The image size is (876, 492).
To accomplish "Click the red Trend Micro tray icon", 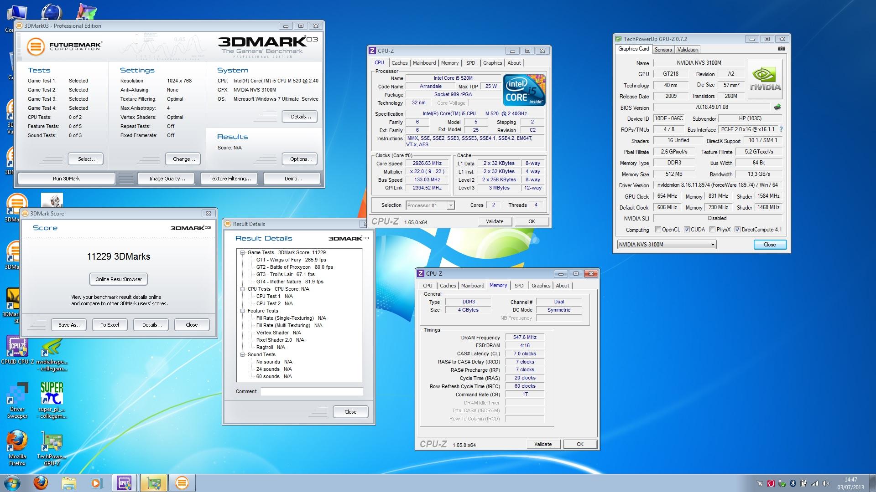I will coord(771,483).
